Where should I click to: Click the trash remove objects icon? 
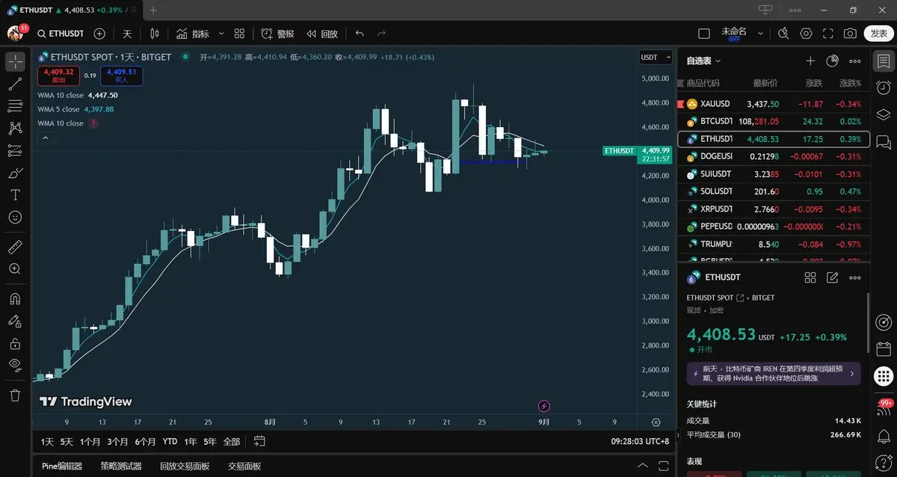(15, 395)
